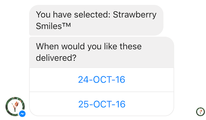Viewport: 206px width, 120px height.
Task: Select the 'You have selected' message bubble
Action: pos(96,20)
